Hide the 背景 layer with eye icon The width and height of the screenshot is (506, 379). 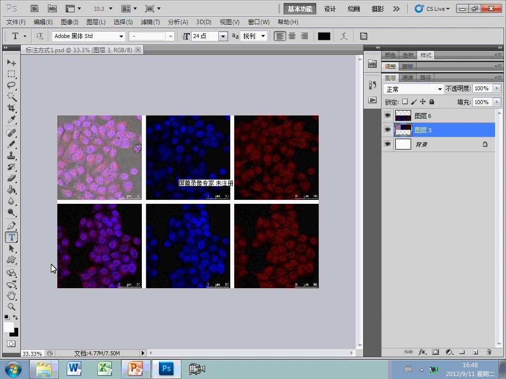[387, 144]
